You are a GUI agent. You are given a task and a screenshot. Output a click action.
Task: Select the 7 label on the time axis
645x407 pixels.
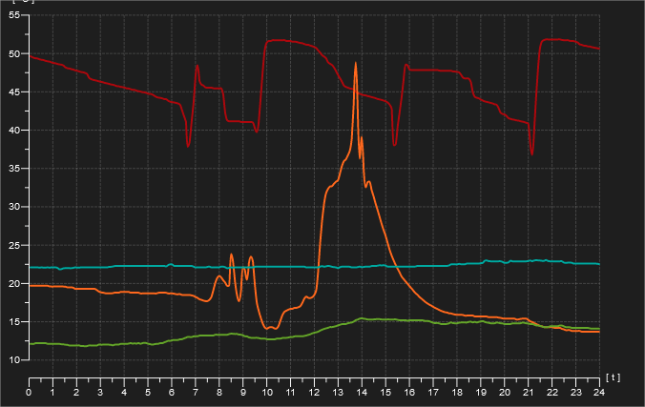pos(196,393)
